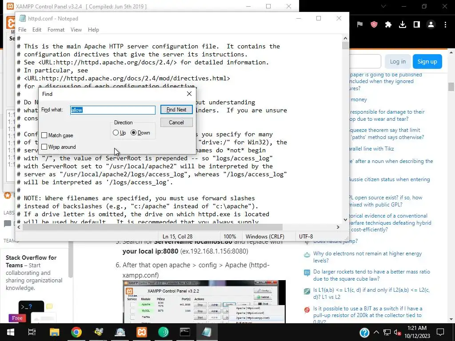Viewport: 455px width, 341px height.
Task: Click 'UTF-8' encoding in status bar
Action: tap(306, 237)
